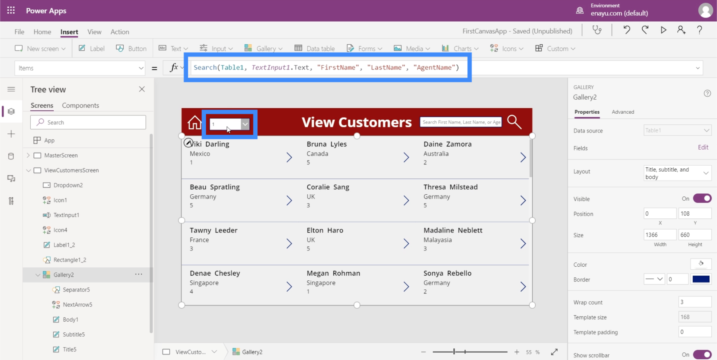
Task: Click the Wrap count input field
Action: (x=695, y=302)
